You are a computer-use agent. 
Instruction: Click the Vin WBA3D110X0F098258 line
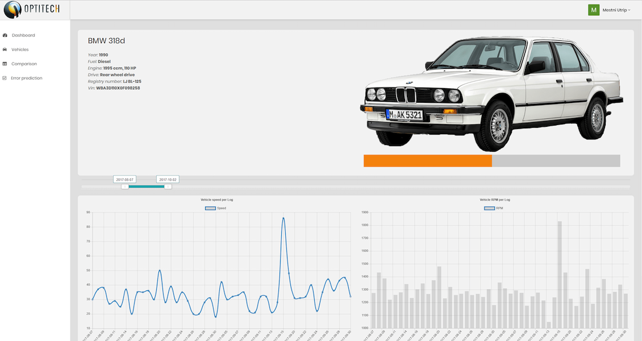tap(114, 88)
